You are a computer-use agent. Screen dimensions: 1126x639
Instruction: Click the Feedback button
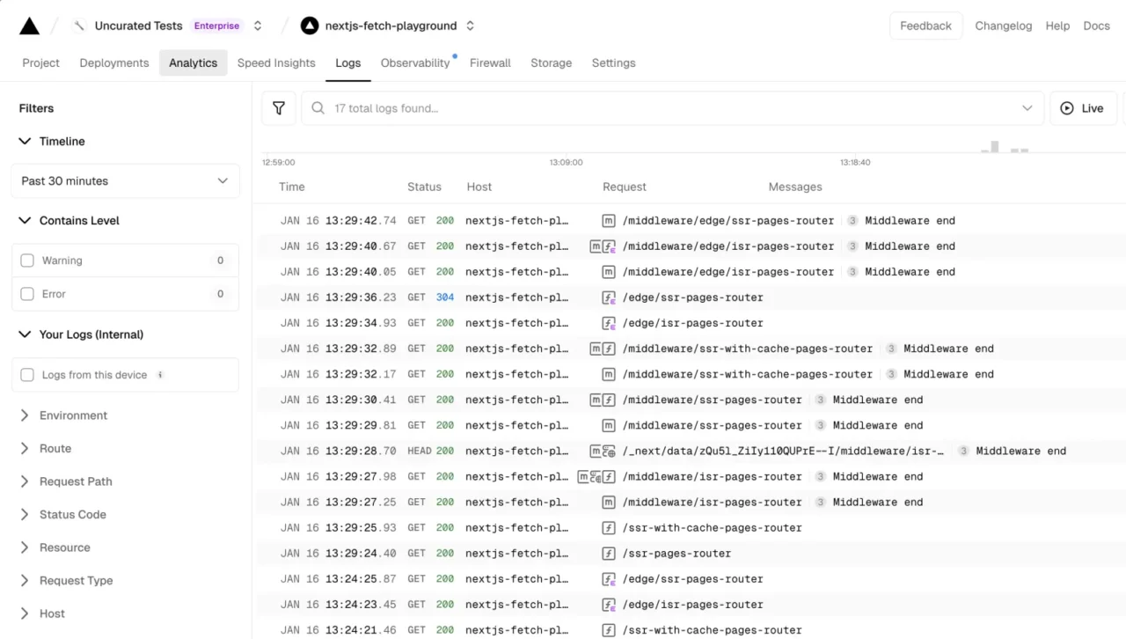pyautogui.click(x=925, y=26)
